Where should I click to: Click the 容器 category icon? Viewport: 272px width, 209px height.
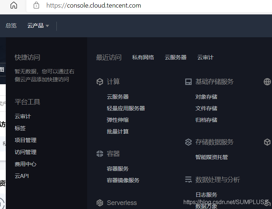click(100, 154)
